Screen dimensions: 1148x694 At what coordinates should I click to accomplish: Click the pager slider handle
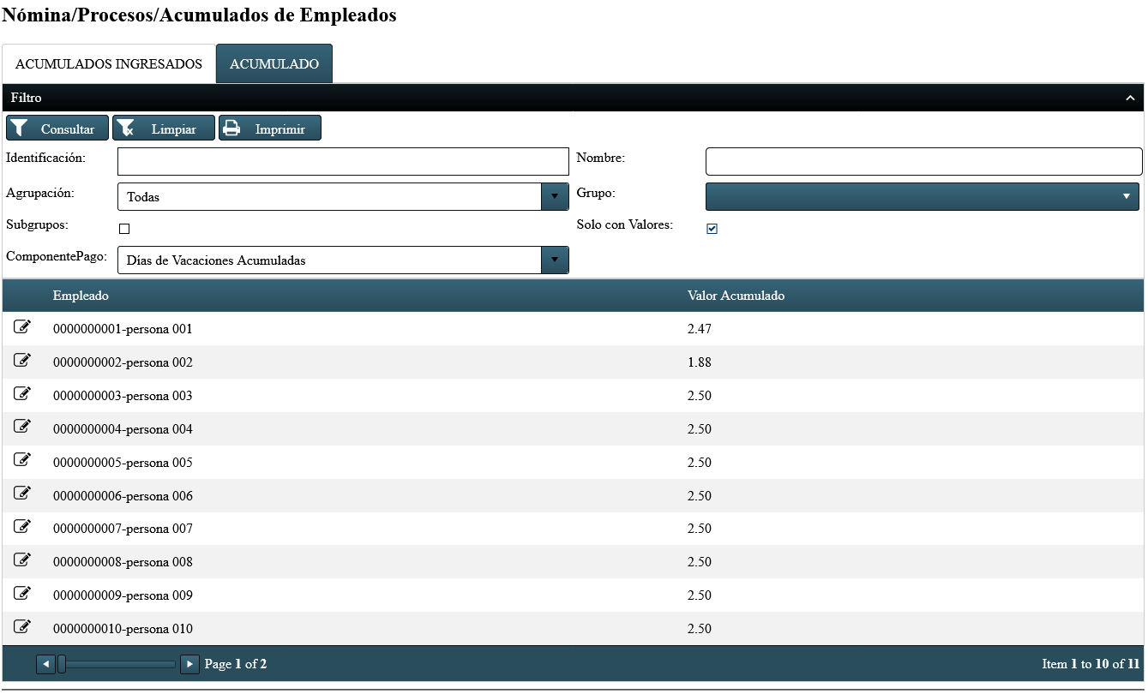[62, 664]
